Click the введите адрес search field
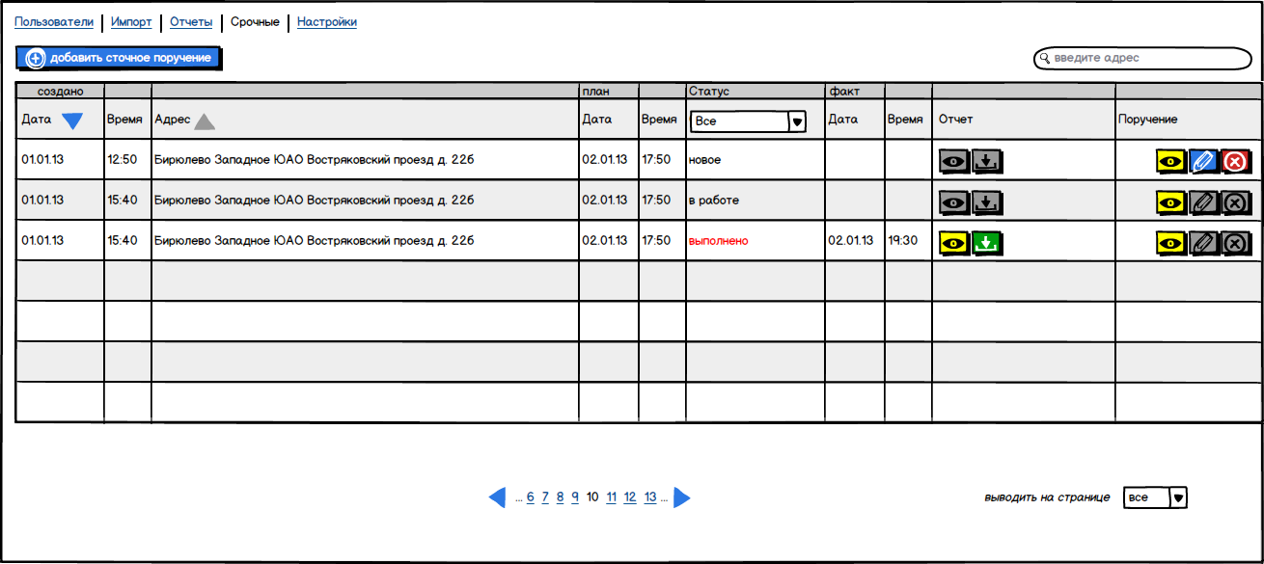 tap(1143, 59)
